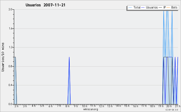The width and height of the screenshot is (181, 112).
Task: Click the wikiscan.org source text
Action: 91,109
